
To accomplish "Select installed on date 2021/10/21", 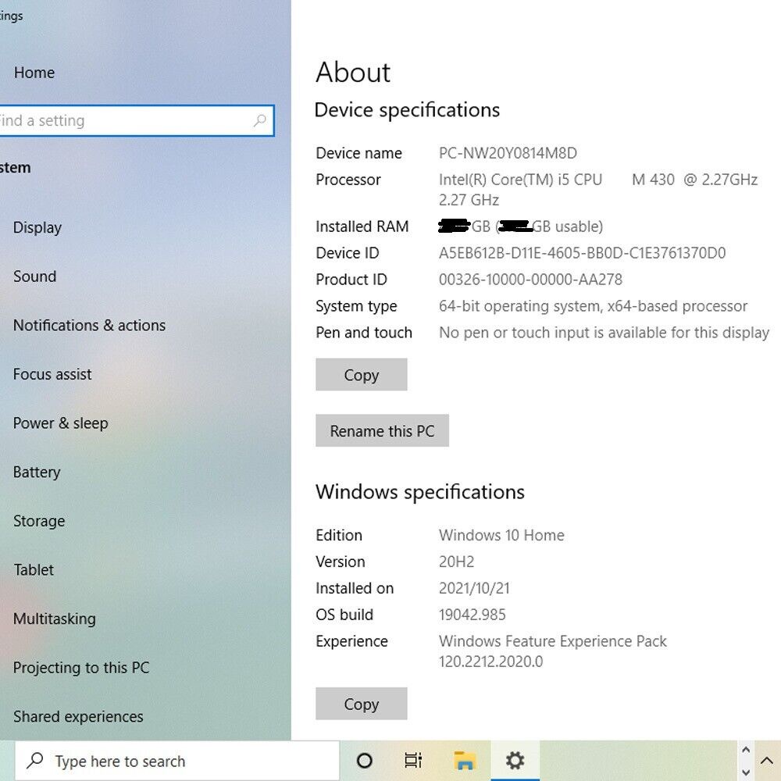I will [x=474, y=588].
